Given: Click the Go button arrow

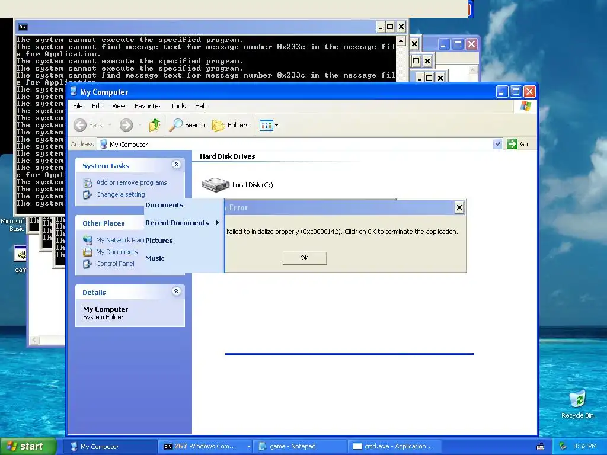Looking at the screenshot, I should click(512, 144).
